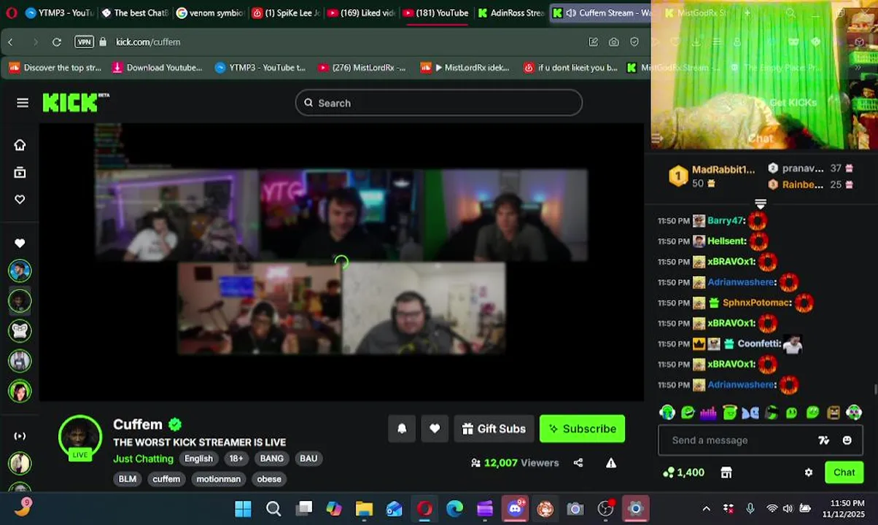Viewport: 878px width, 525px height.
Task: Switch to the SpiKe Lee browser tab
Action: point(286,12)
